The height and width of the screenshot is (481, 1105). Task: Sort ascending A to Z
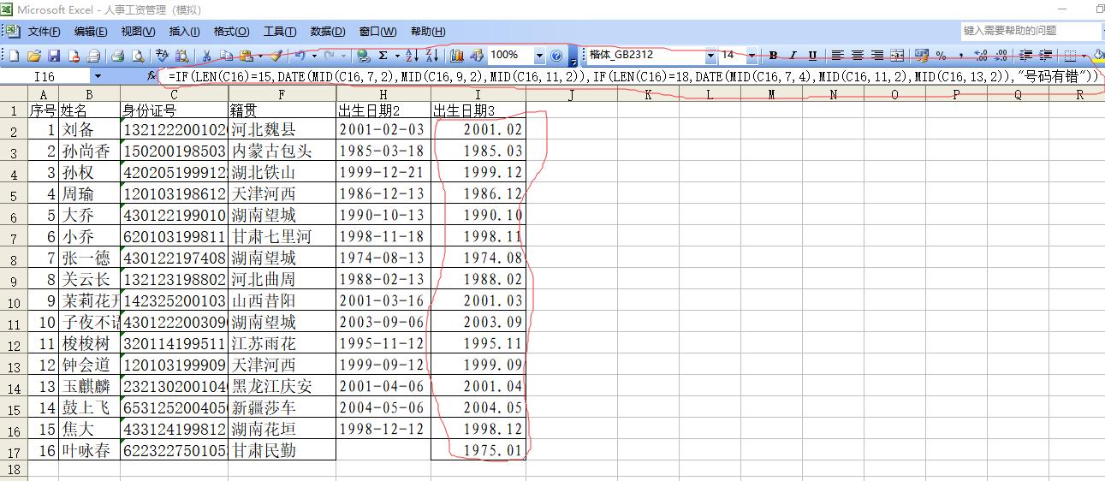(413, 56)
